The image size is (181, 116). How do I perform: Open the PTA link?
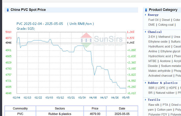[165, 105]
